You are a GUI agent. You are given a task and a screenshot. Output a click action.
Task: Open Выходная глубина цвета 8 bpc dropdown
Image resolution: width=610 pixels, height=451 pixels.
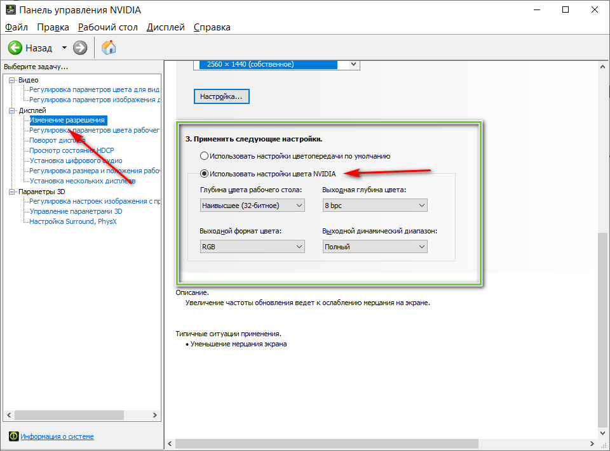click(375, 206)
